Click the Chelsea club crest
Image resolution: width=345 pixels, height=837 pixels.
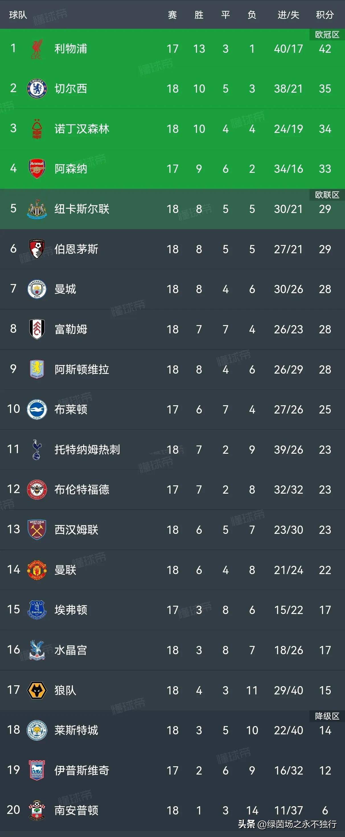tap(37, 89)
